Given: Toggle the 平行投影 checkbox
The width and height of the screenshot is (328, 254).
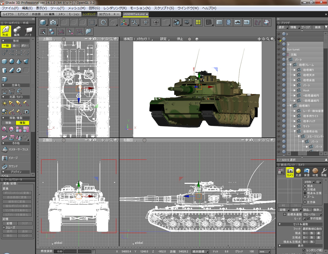Looking at the screenshot, I should 308,219.
